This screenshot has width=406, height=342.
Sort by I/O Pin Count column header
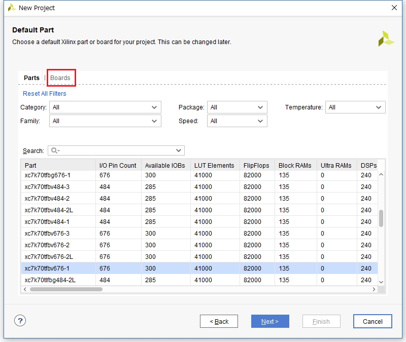(x=118, y=166)
